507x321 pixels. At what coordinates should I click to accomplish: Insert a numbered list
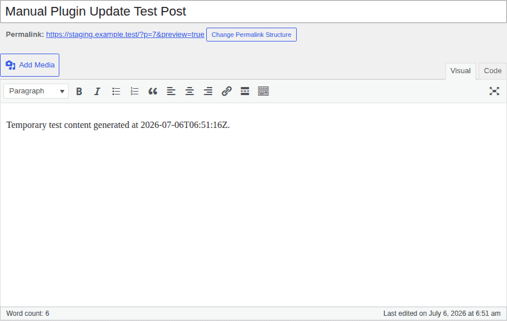134,91
